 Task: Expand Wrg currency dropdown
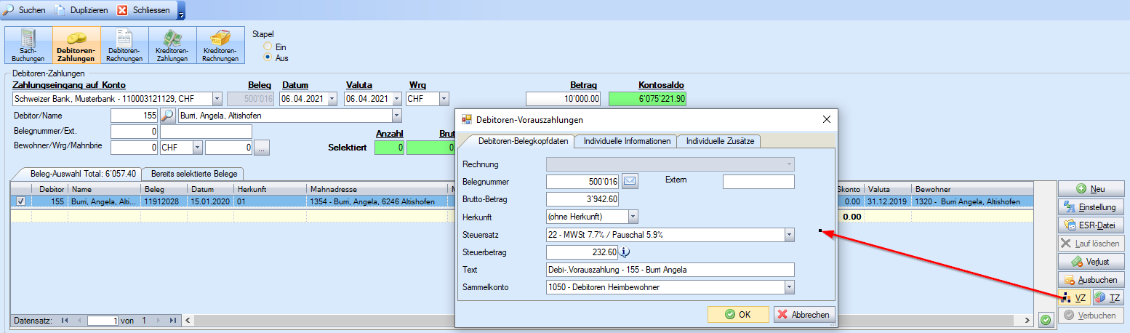click(444, 99)
